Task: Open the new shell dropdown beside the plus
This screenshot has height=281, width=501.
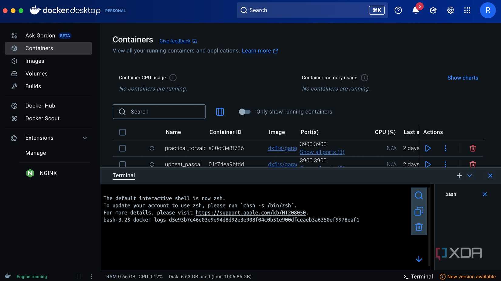Action: tap(469, 175)
